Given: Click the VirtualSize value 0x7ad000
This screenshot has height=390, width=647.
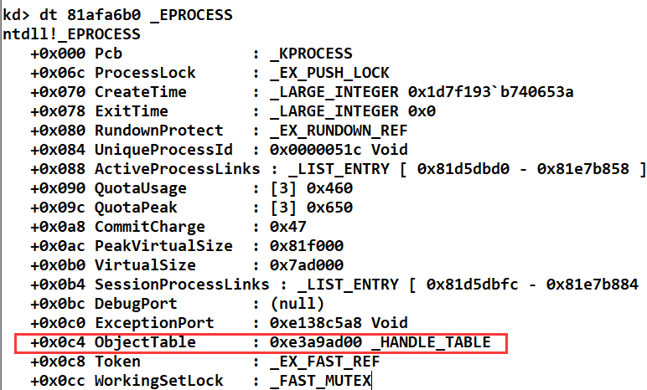Looking at the screenshot, I should click(x=307, y=265).
